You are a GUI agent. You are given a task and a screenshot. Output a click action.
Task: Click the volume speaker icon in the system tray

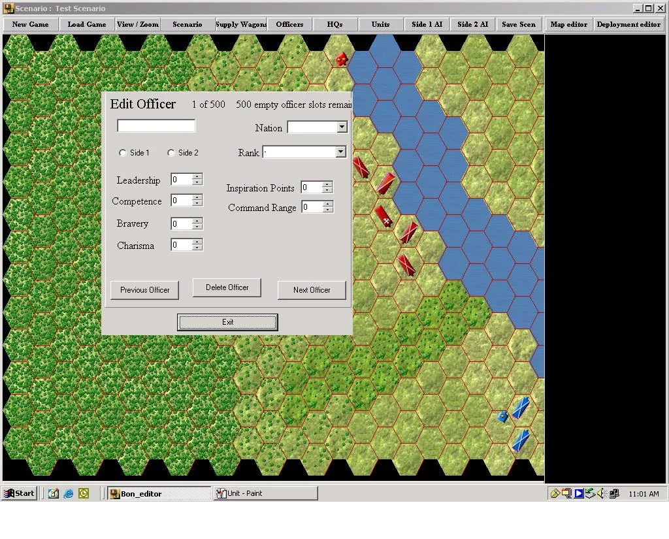point(601,493)
